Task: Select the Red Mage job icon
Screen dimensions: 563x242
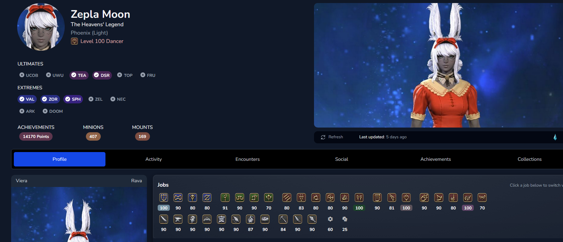Action: click(453, 197)
